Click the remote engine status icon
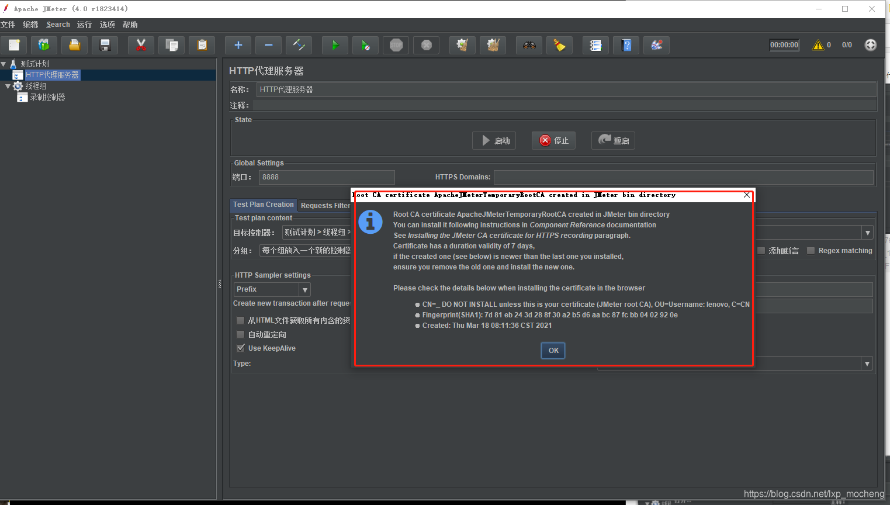 coord(871,45)
